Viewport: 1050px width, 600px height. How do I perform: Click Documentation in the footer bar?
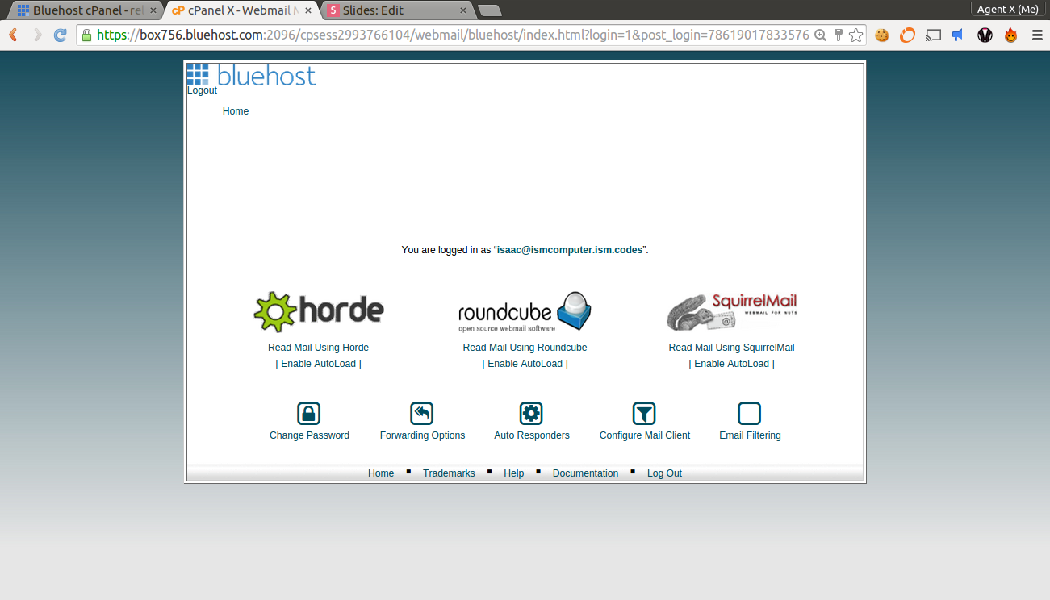pos(585,473)
